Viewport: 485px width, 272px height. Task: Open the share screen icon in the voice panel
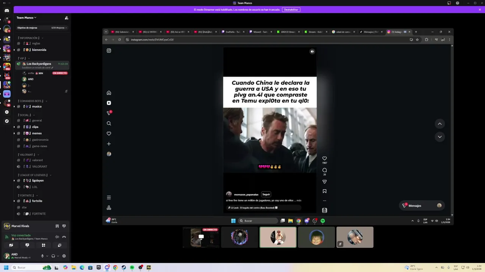(x=27, y=245)
